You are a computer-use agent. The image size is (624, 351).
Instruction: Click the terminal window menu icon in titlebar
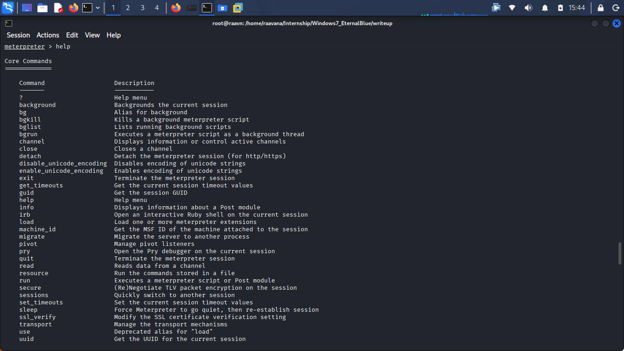pos(9,23)
